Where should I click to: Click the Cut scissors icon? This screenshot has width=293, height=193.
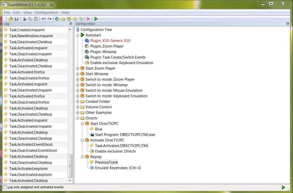coord(24,19)
